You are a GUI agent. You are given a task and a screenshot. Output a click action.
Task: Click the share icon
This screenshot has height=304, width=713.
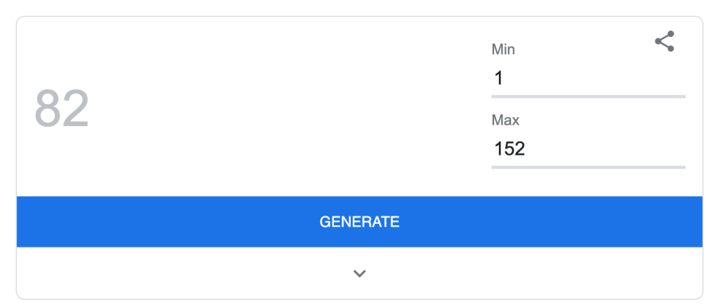click(664, 42)
